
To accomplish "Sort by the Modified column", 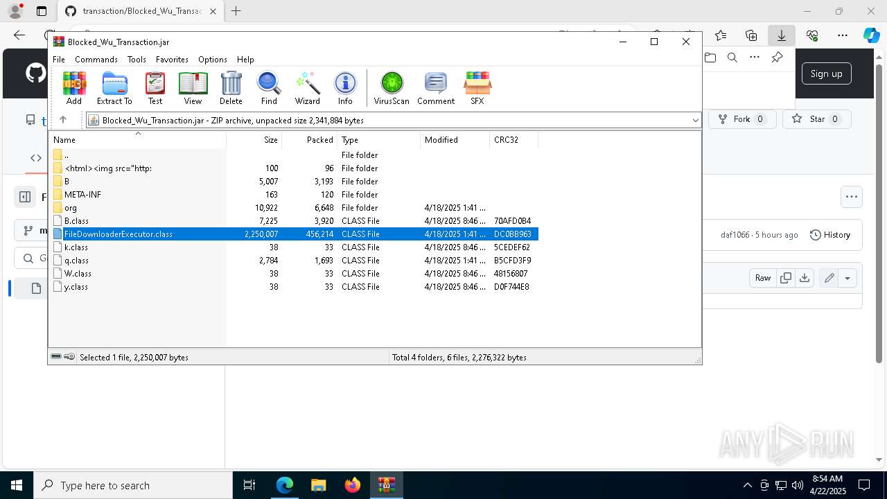I will coord(455,140).
